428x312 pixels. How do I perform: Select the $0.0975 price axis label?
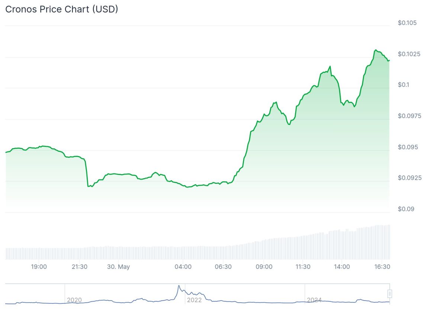[409, 116]
